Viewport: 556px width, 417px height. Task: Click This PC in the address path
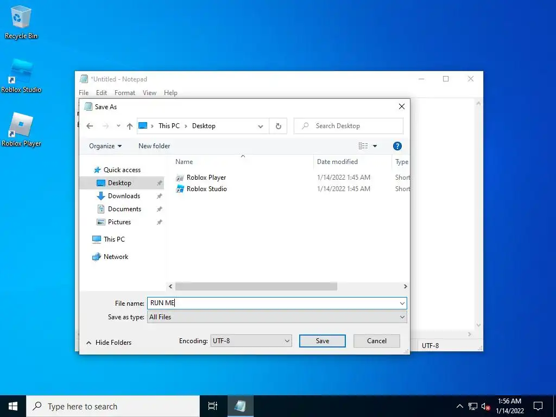click(x=169, y=126)
